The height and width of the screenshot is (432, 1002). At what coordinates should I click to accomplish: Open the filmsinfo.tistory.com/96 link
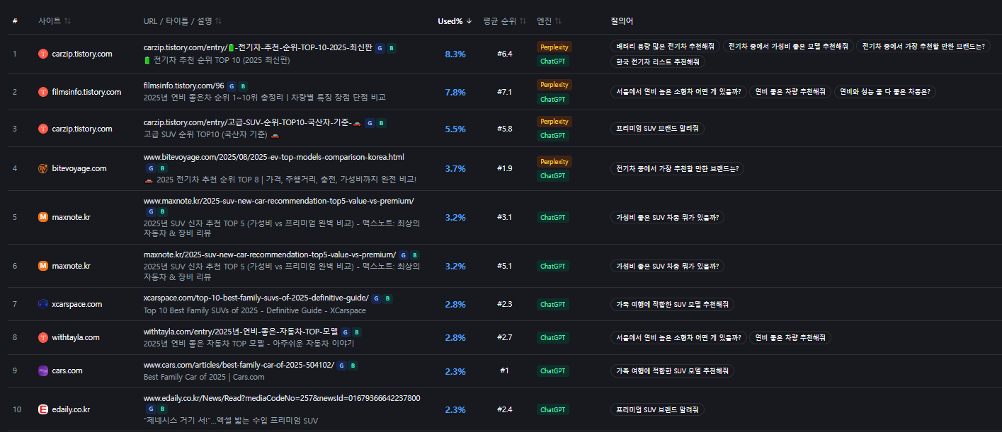[183, 86]
